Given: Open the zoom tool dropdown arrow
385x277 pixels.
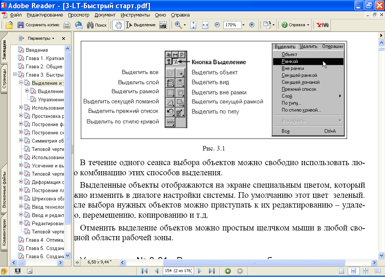Looking at the screenshot, I should tap(185, 25).
